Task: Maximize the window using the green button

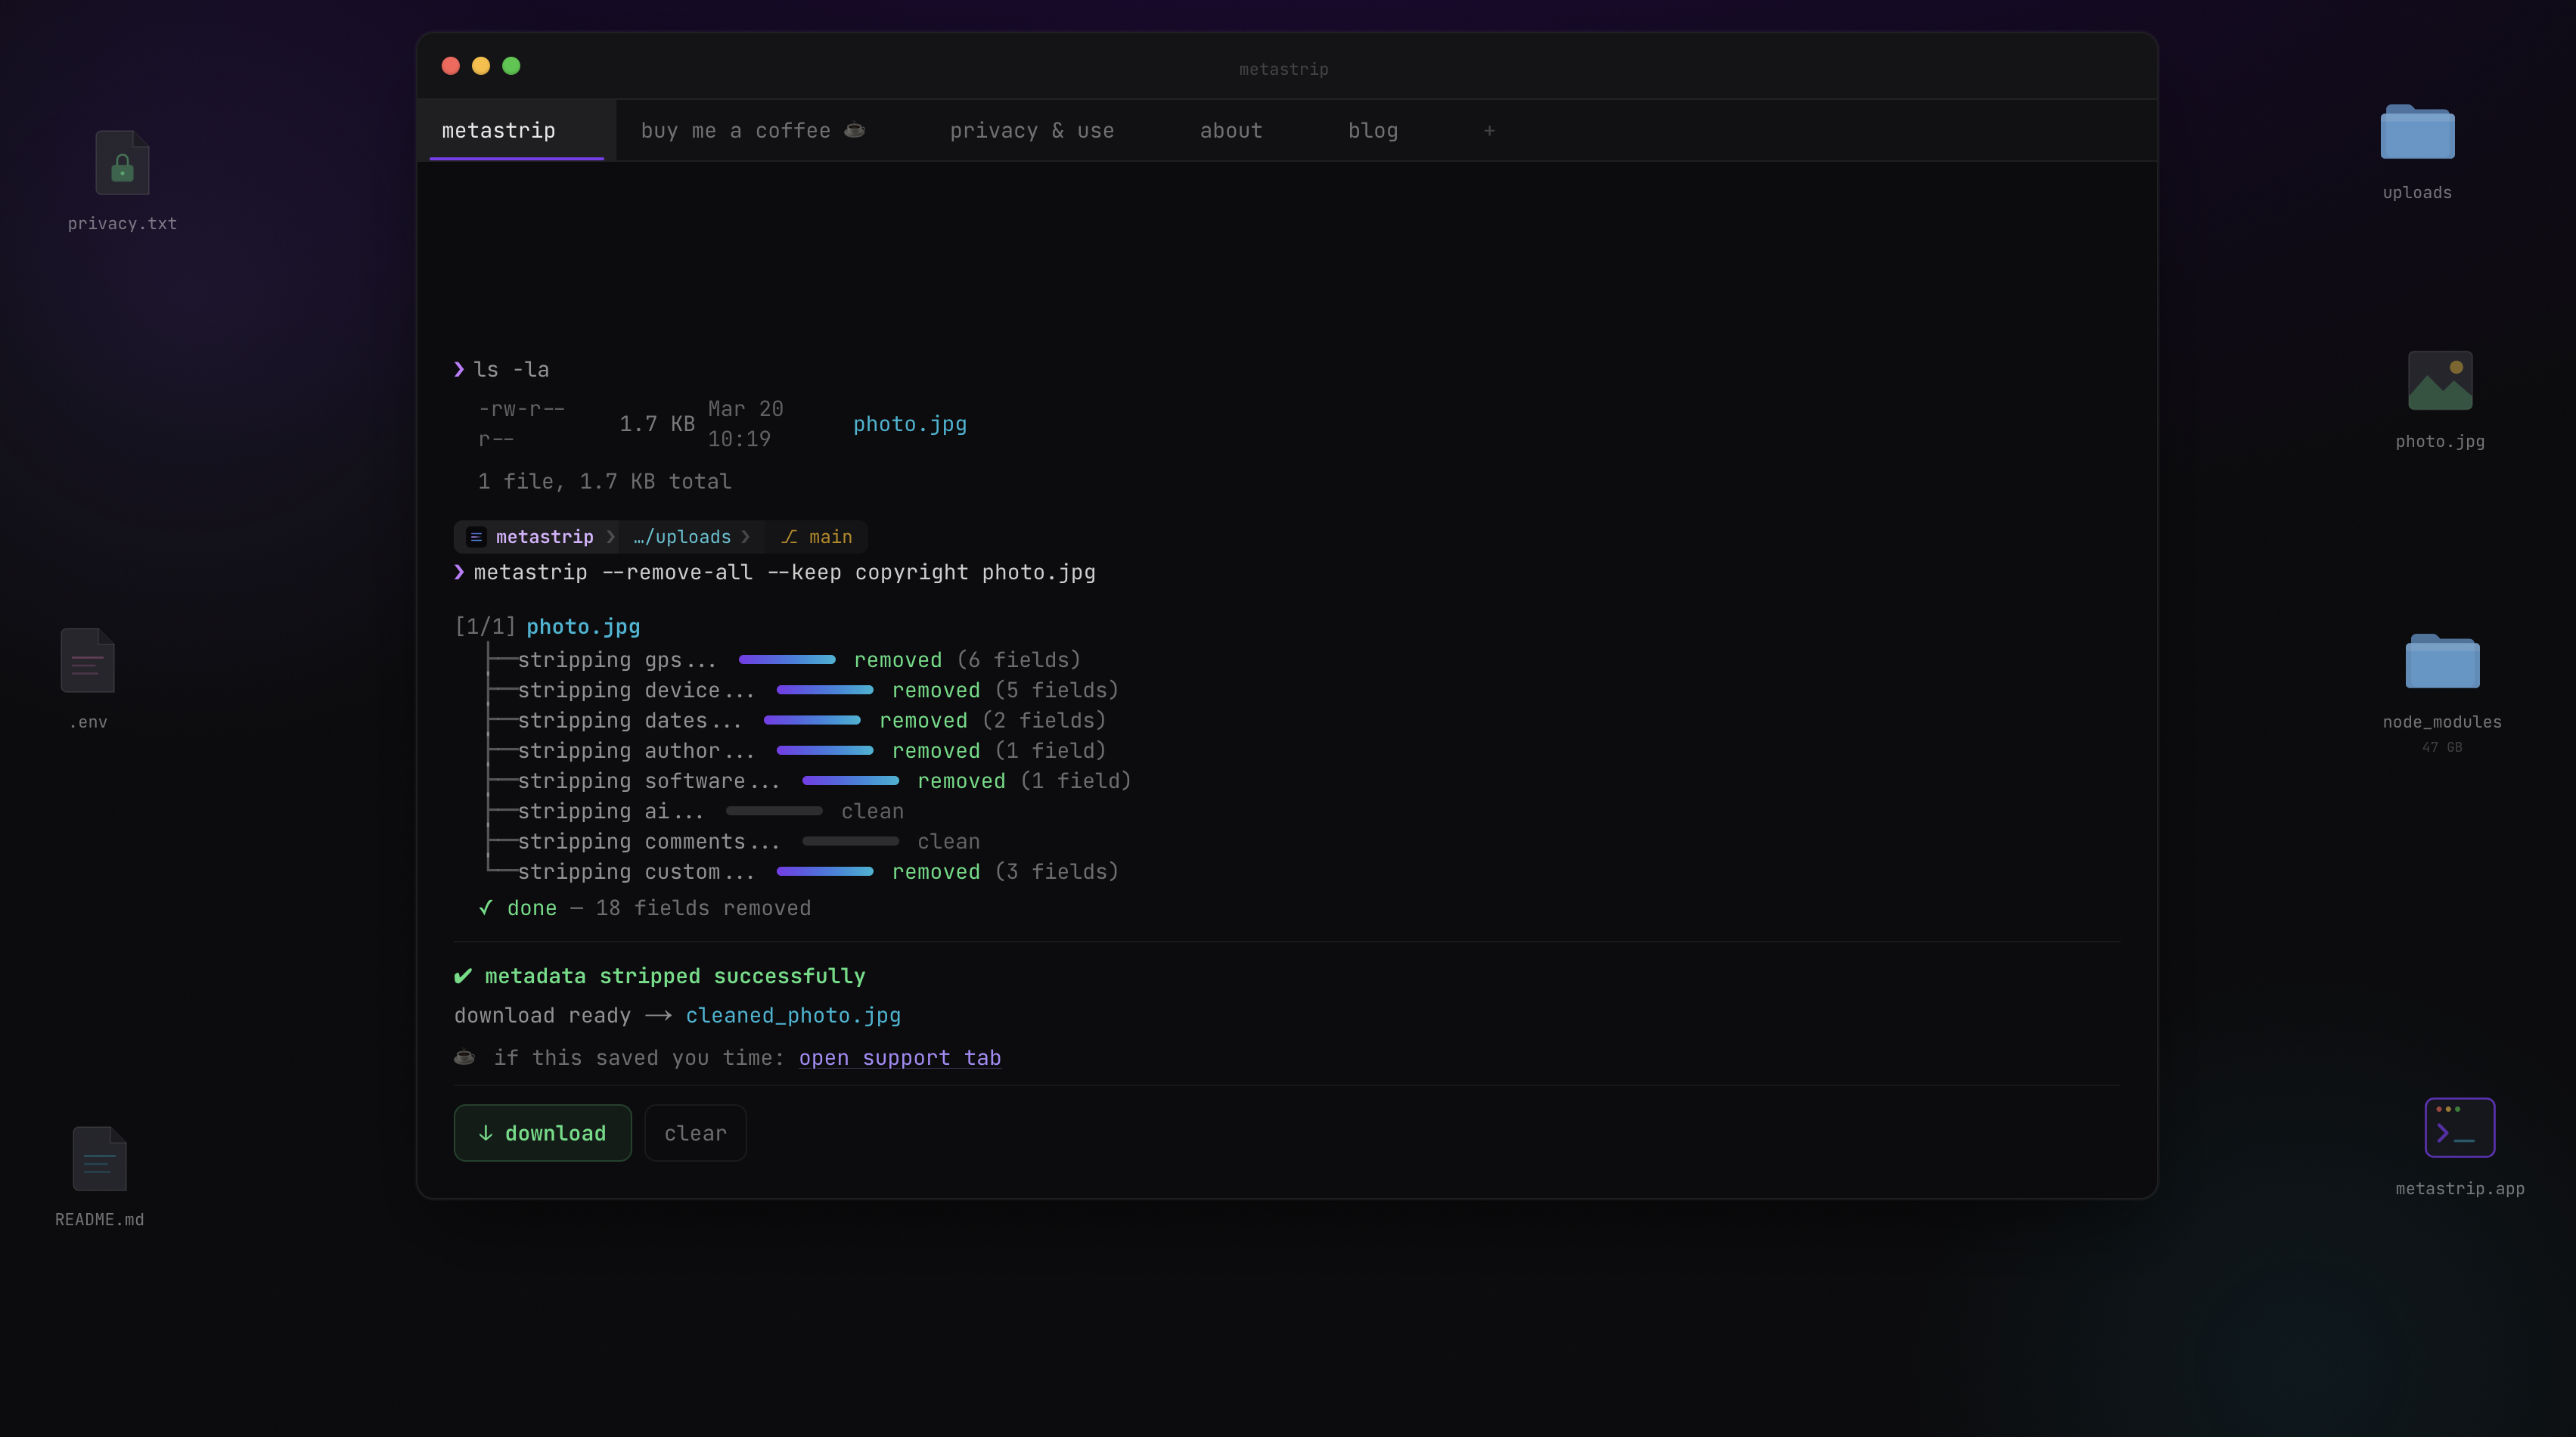Action: (511, 66)
